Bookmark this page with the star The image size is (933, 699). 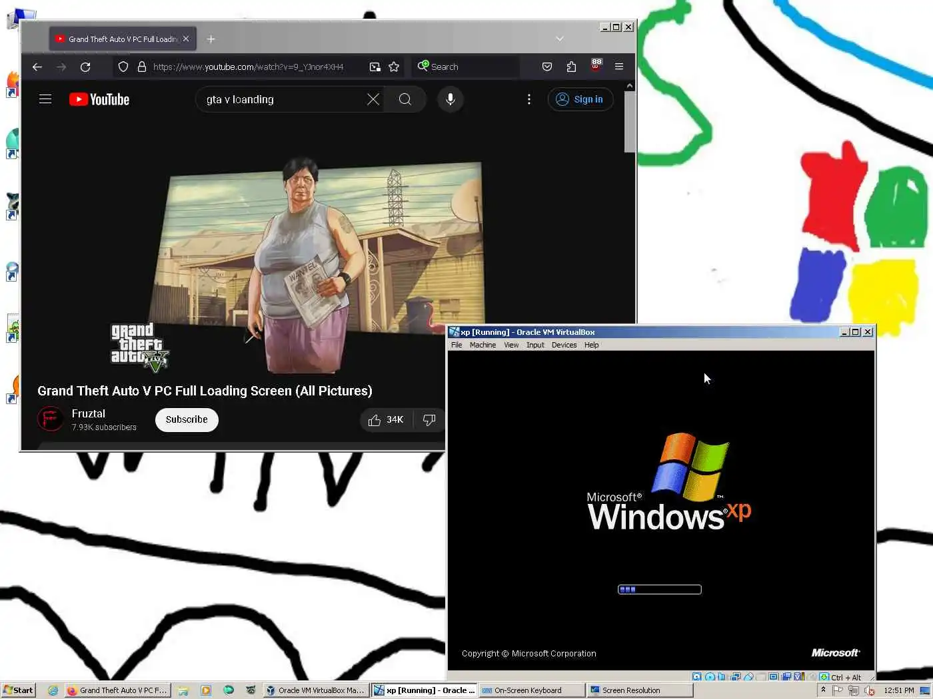pyautogui.click(x=394, y=67)
